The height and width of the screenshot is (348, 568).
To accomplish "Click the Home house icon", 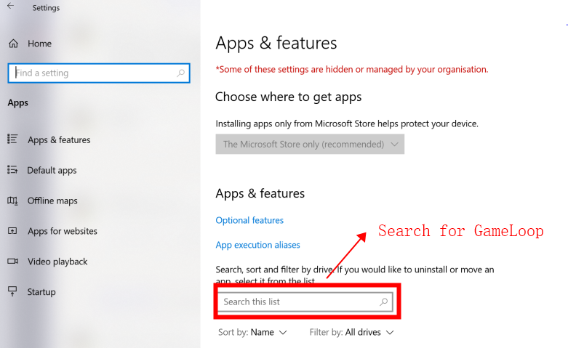I will (x=13, y=44).
